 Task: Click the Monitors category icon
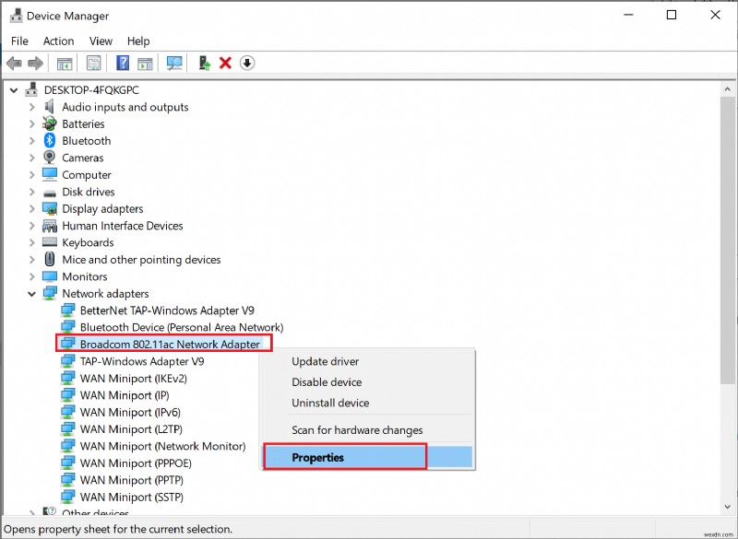[x=50, y=275]
